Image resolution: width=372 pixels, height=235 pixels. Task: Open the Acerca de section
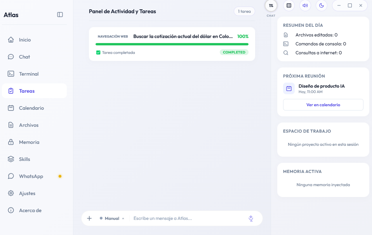point(35,210)
